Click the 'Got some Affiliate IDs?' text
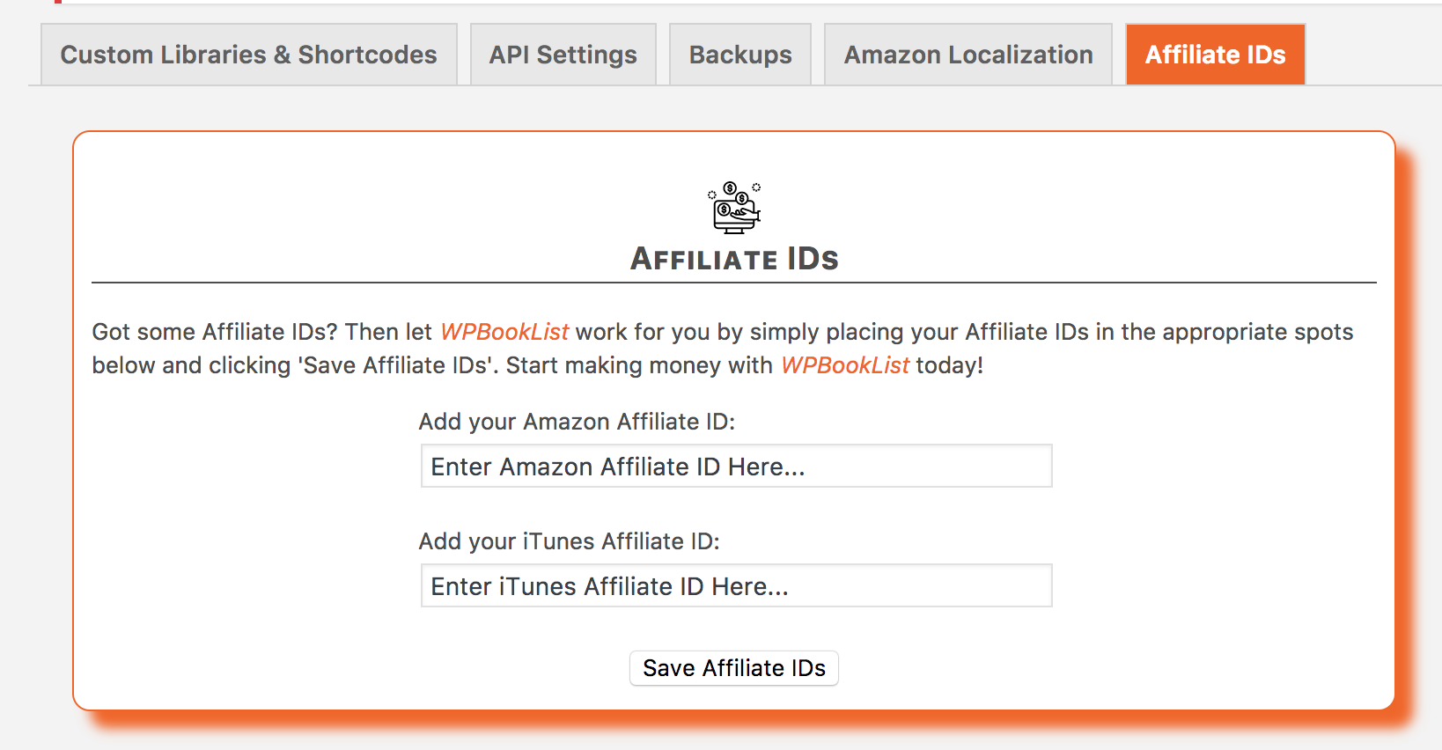Viewport: 1442px width, 750px height. tap(215, 332)
